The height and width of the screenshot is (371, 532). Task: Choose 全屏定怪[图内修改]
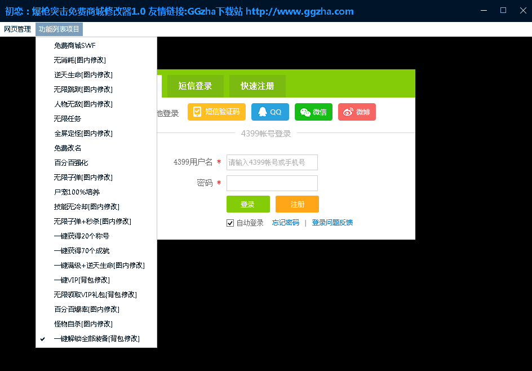[x=96, y=134]
